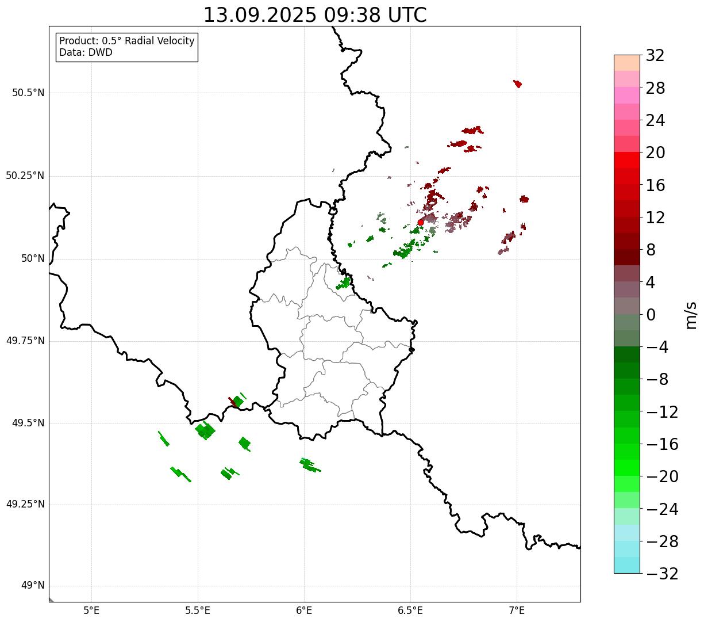This screenshot has width=704, height=622.
Task: Click the 50.25°N latitude label
Action: click(x=25, y=175)
